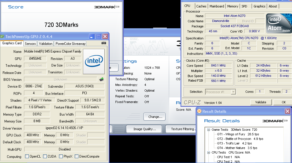
Task: Click the Diamondville Code Name value
Action: pos(220,21)
